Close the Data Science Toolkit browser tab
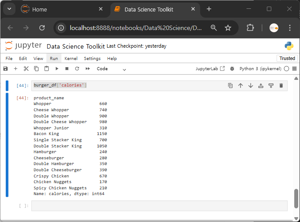 pyautogui.click(x=193, y=9)
